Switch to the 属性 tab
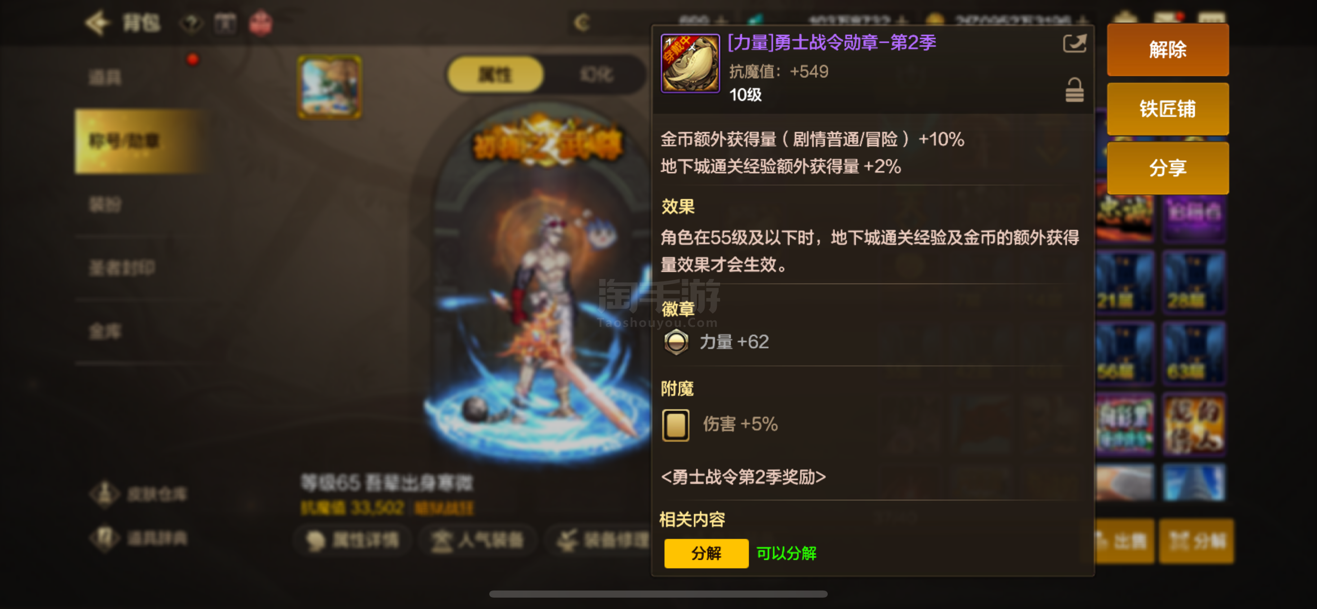 point(495,74)
